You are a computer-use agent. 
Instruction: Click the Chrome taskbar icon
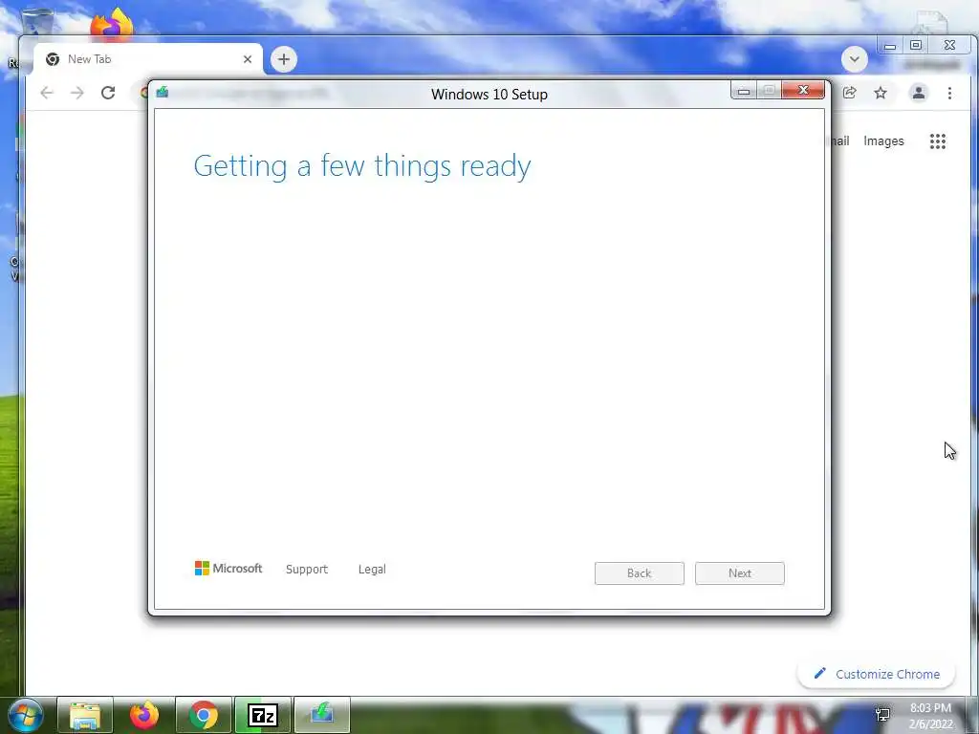[204, 715]
